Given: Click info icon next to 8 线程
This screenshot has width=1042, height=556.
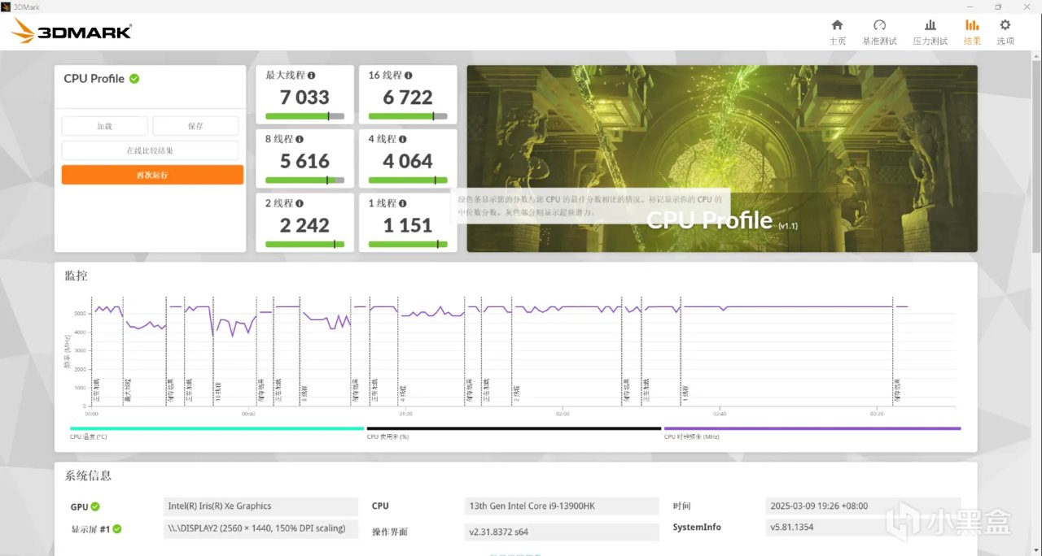Looking at the screenshot, I should point(300,140).
